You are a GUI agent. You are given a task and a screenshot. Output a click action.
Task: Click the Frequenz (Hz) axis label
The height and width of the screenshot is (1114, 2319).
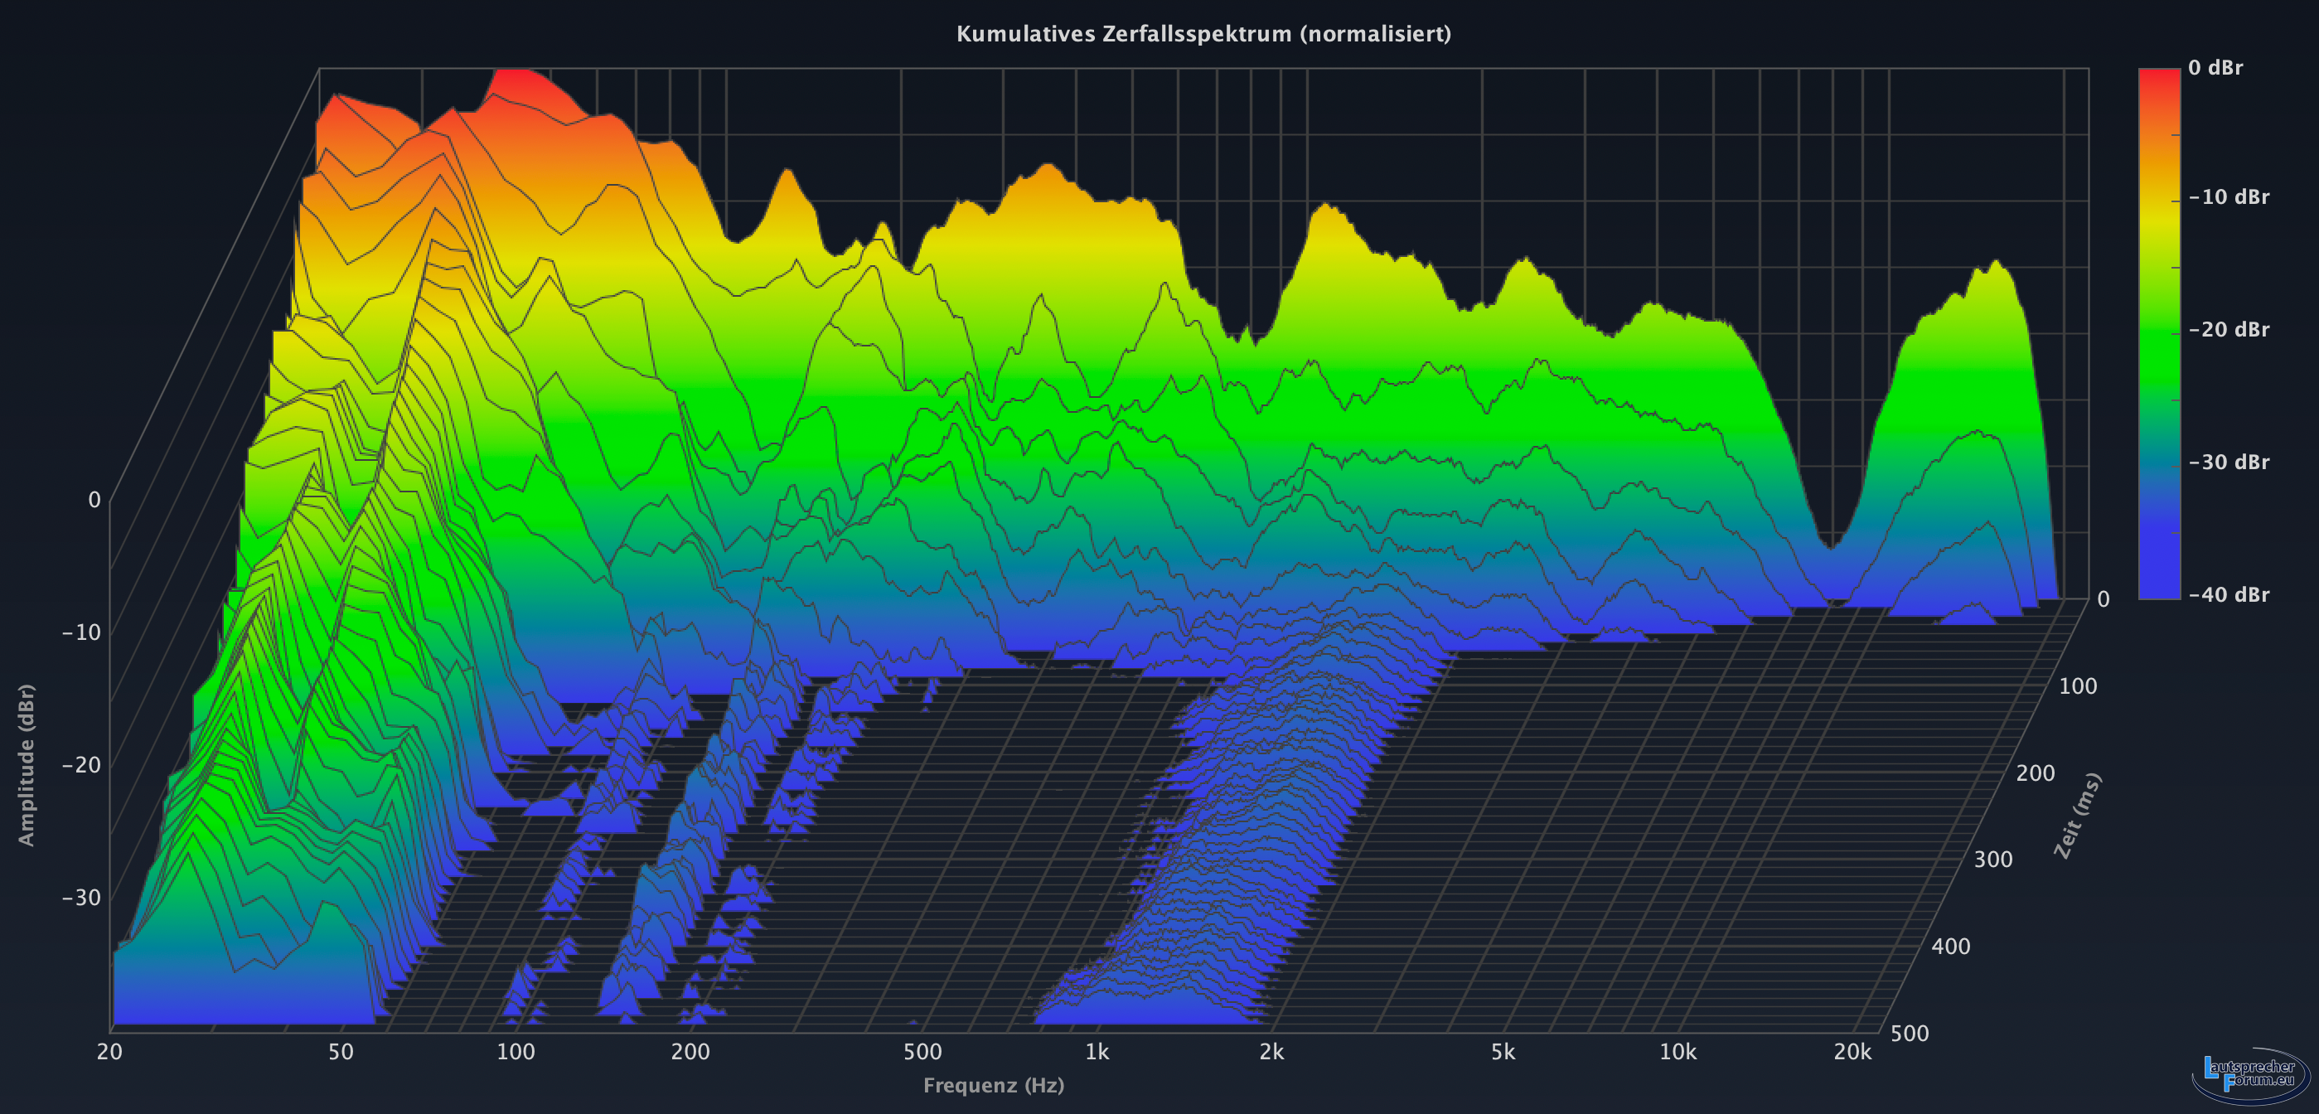pyautogui.click(x=993, y=1085)
